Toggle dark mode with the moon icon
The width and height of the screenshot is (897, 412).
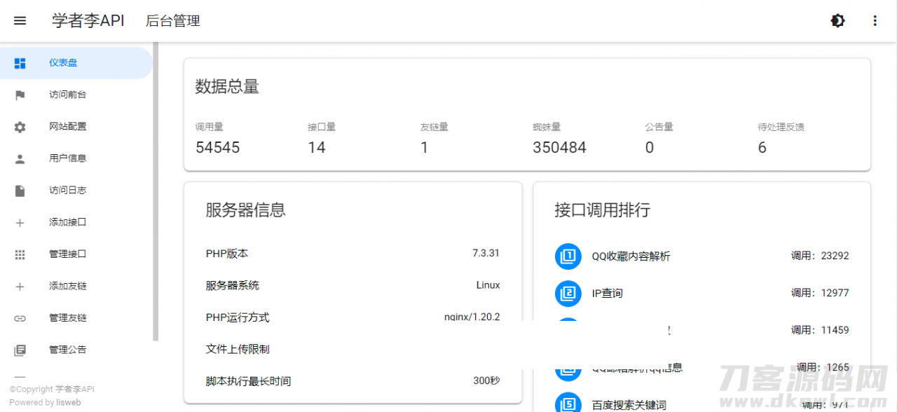[837, 20]
